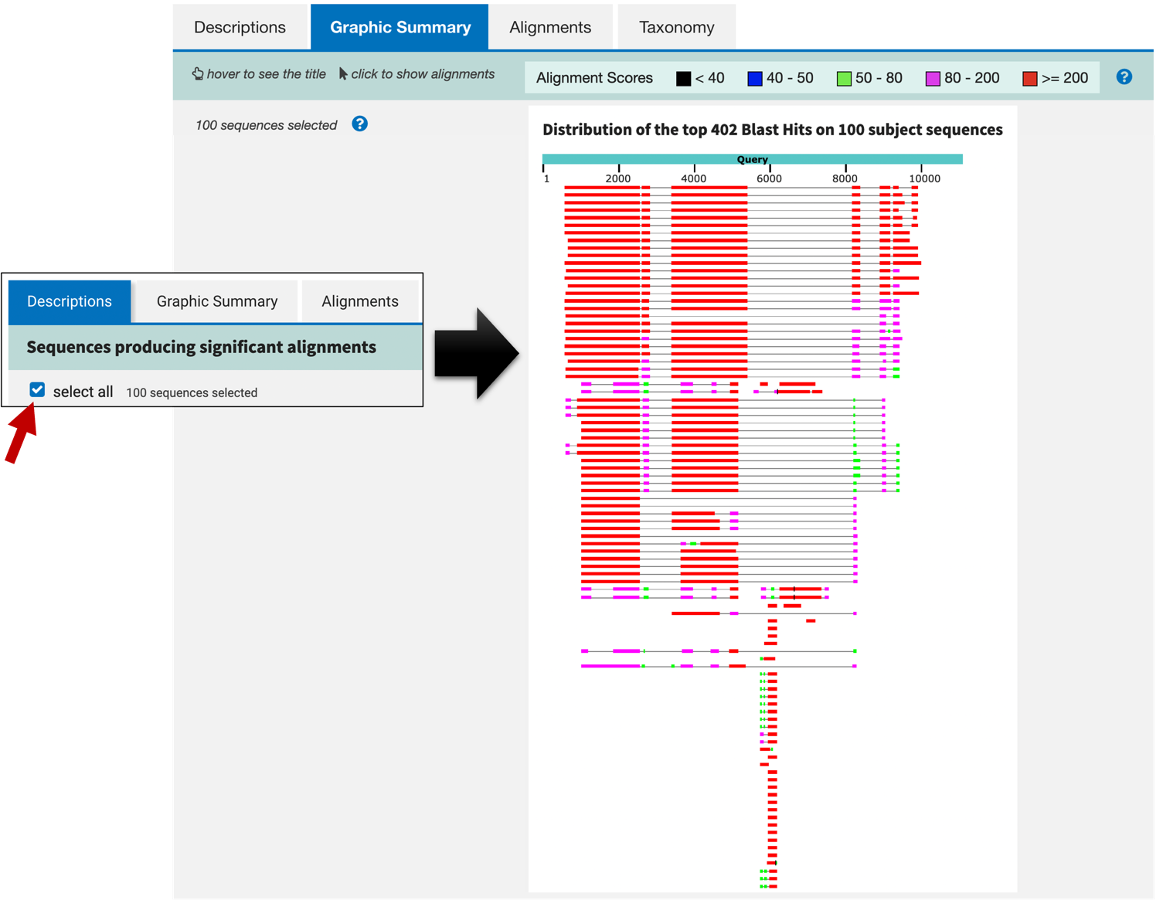The image size is (1163, 900).
Task: Click the hand hover hint icon
Action: pyautogui.click(x=198, y=73)
